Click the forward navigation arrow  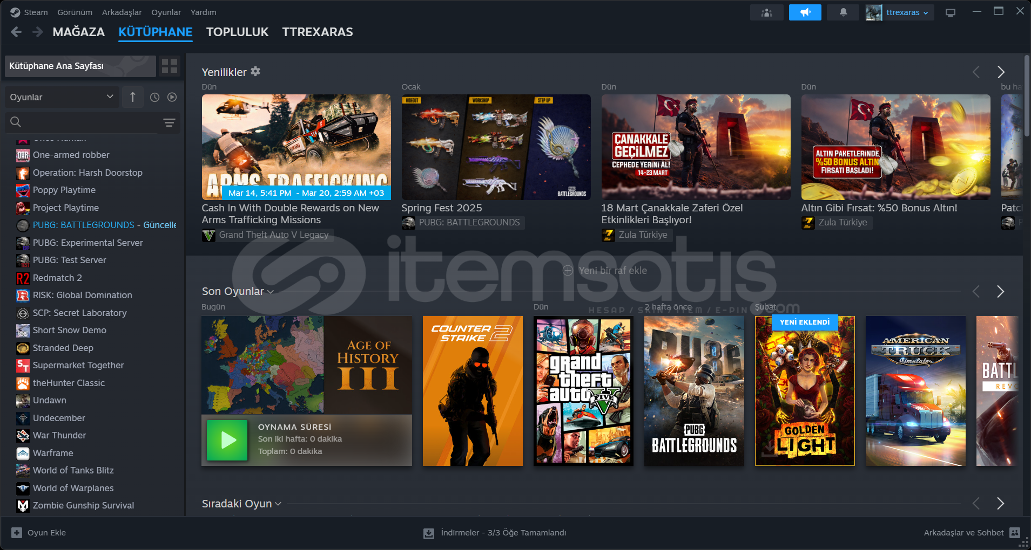tap(37, 32)
